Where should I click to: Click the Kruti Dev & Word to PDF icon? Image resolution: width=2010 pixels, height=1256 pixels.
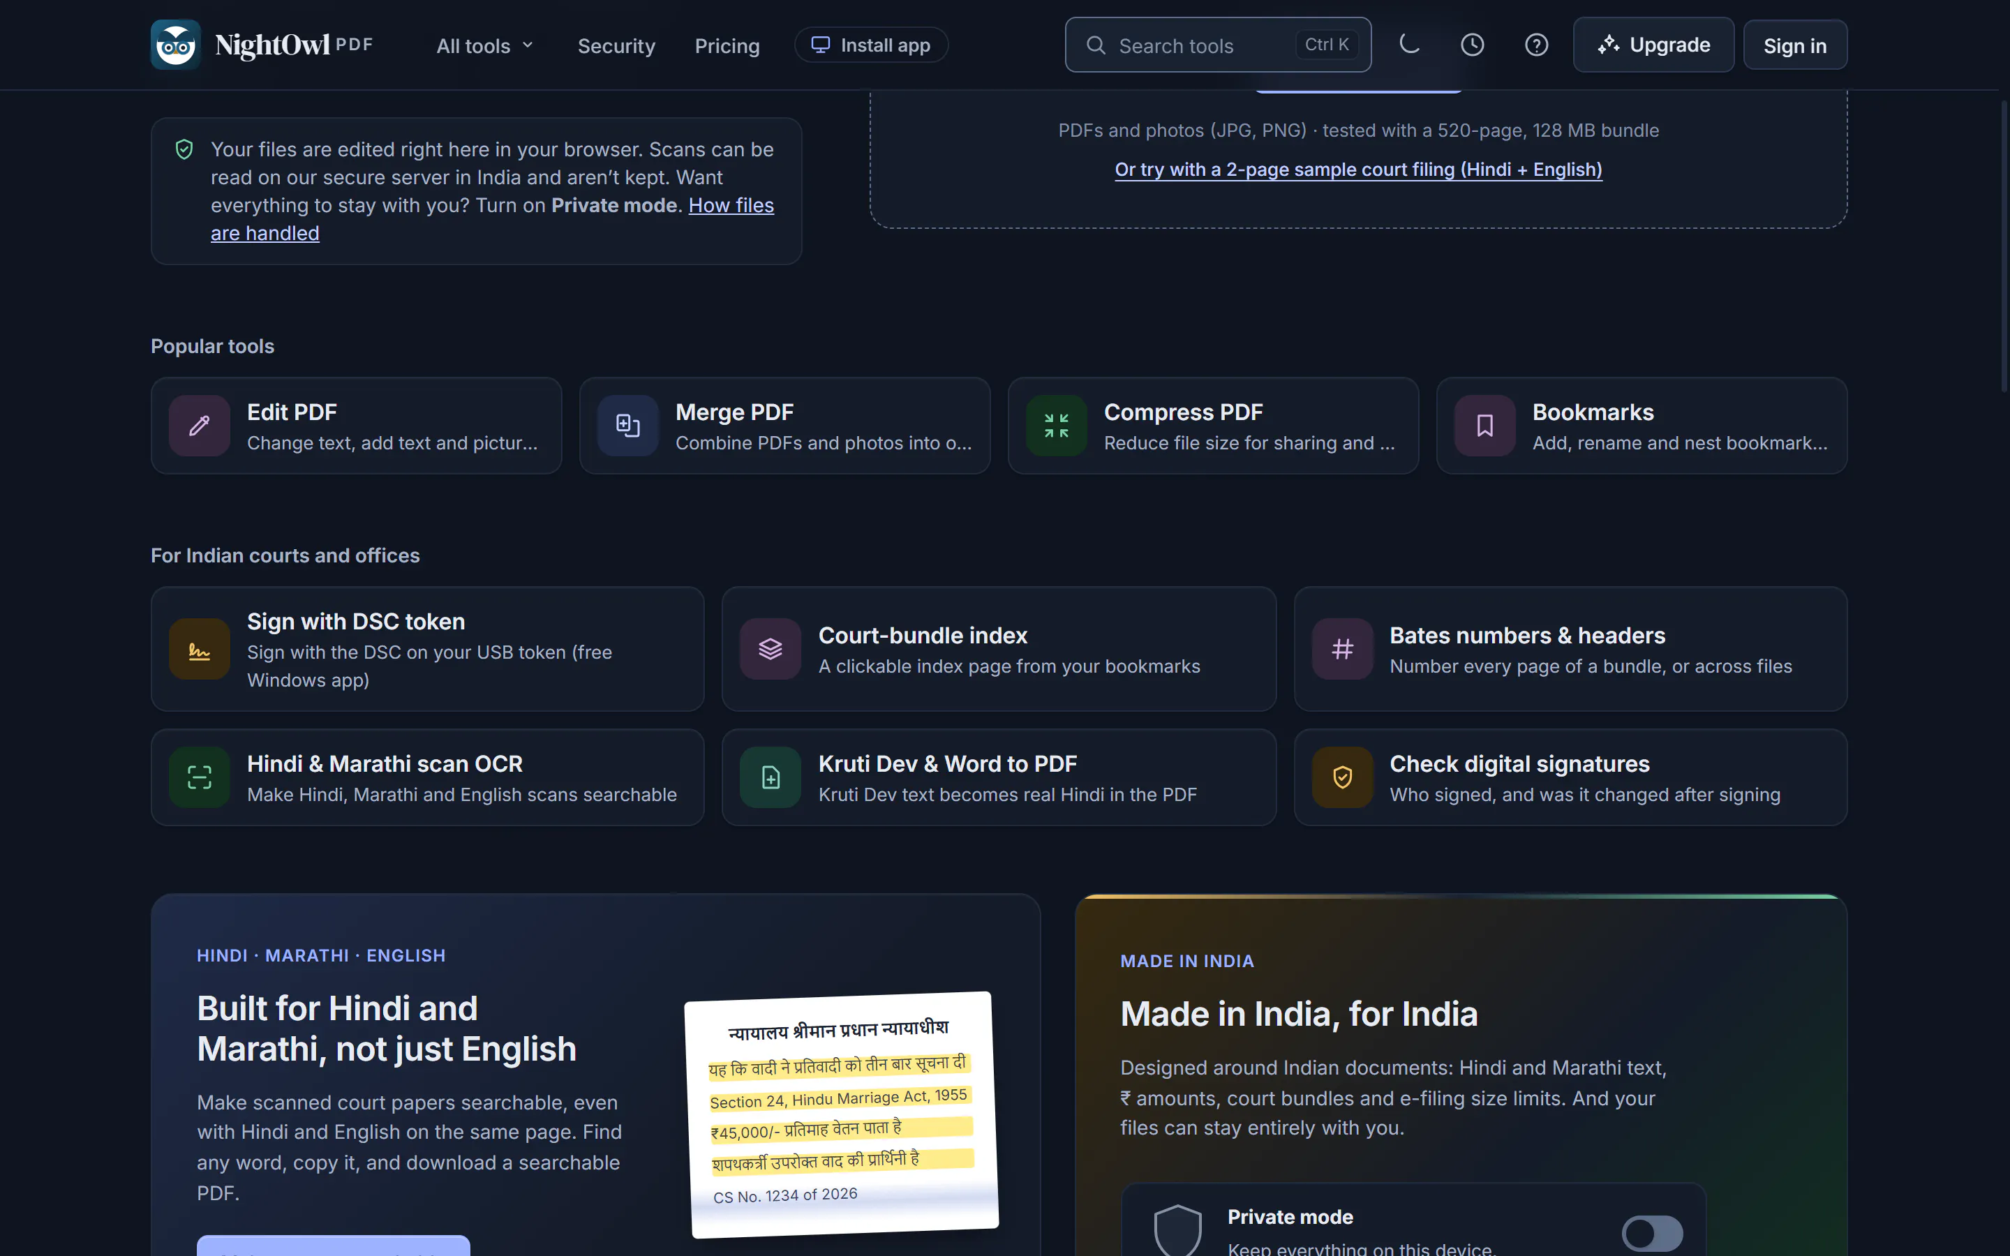pos(770,777)
